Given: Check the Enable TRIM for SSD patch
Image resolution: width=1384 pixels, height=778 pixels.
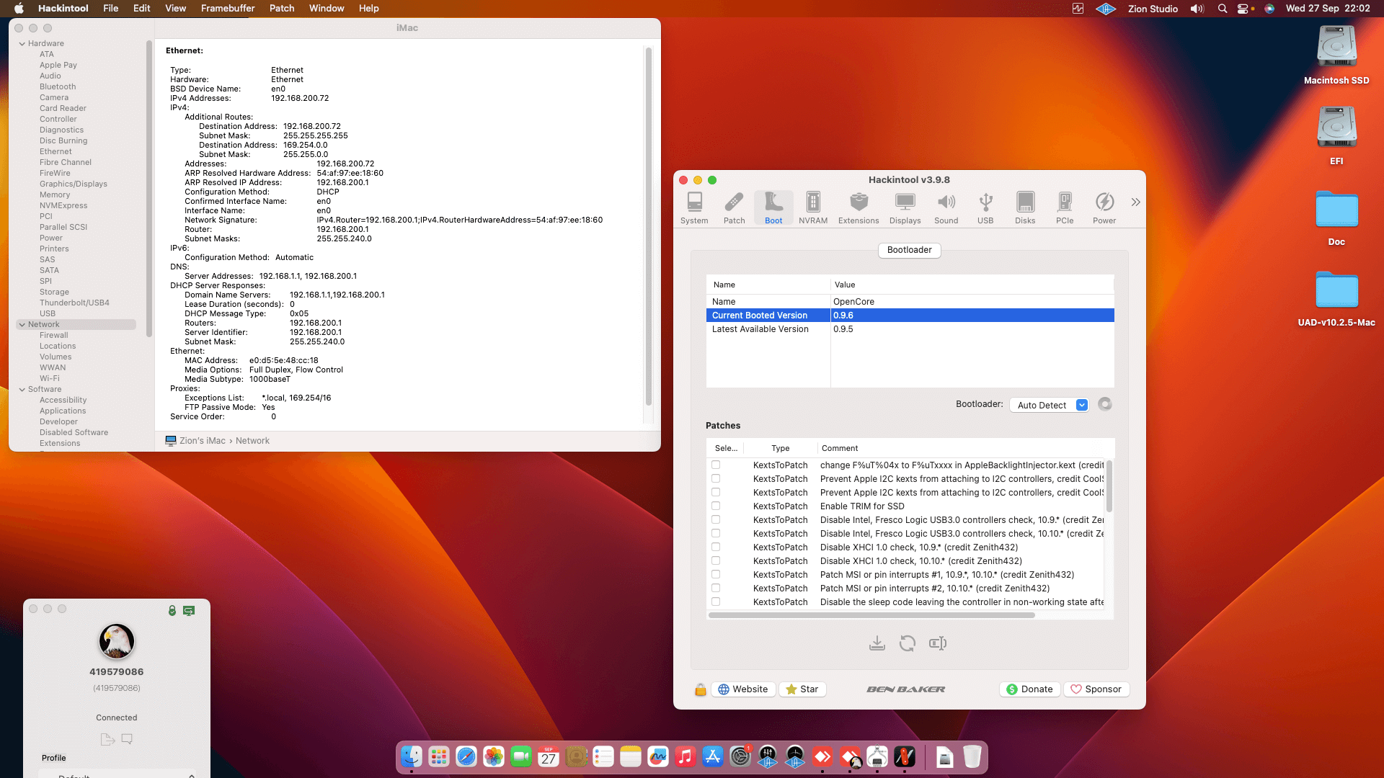Looking at the screenshot, I should (x=716, y=506).
